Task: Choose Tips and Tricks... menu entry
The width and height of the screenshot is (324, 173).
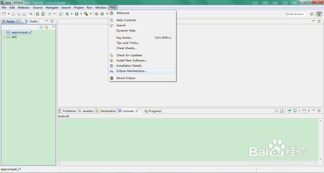Action: [x=142, y=43]
